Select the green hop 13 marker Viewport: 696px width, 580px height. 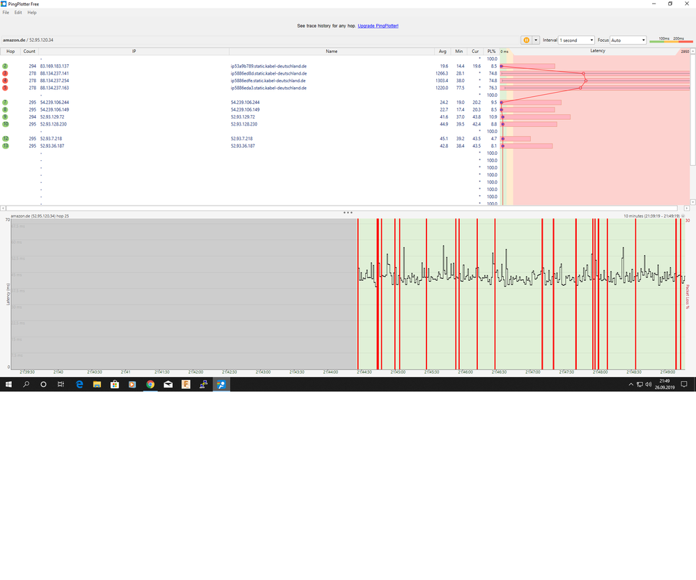6,146
